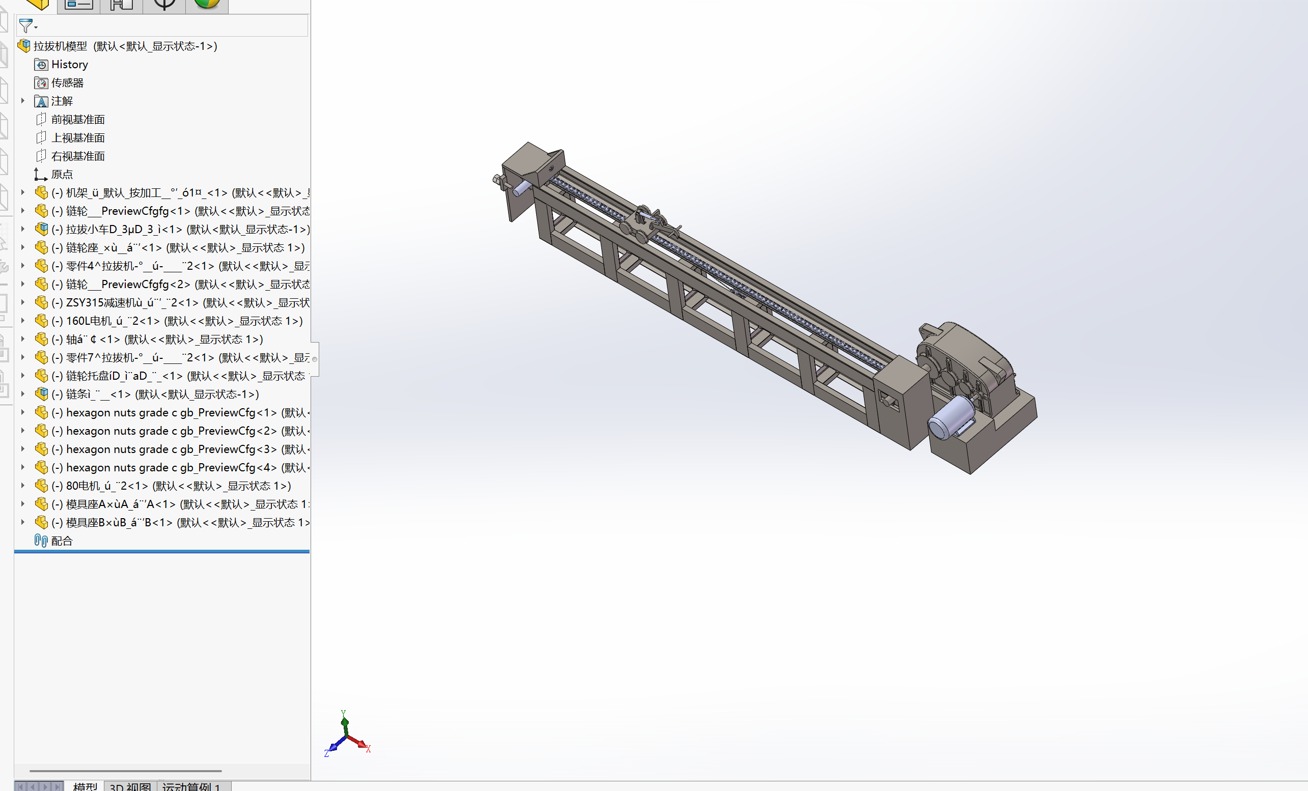Switch to the 运动算例 1 tab
1308x791 pixels.
click(191, 786)
